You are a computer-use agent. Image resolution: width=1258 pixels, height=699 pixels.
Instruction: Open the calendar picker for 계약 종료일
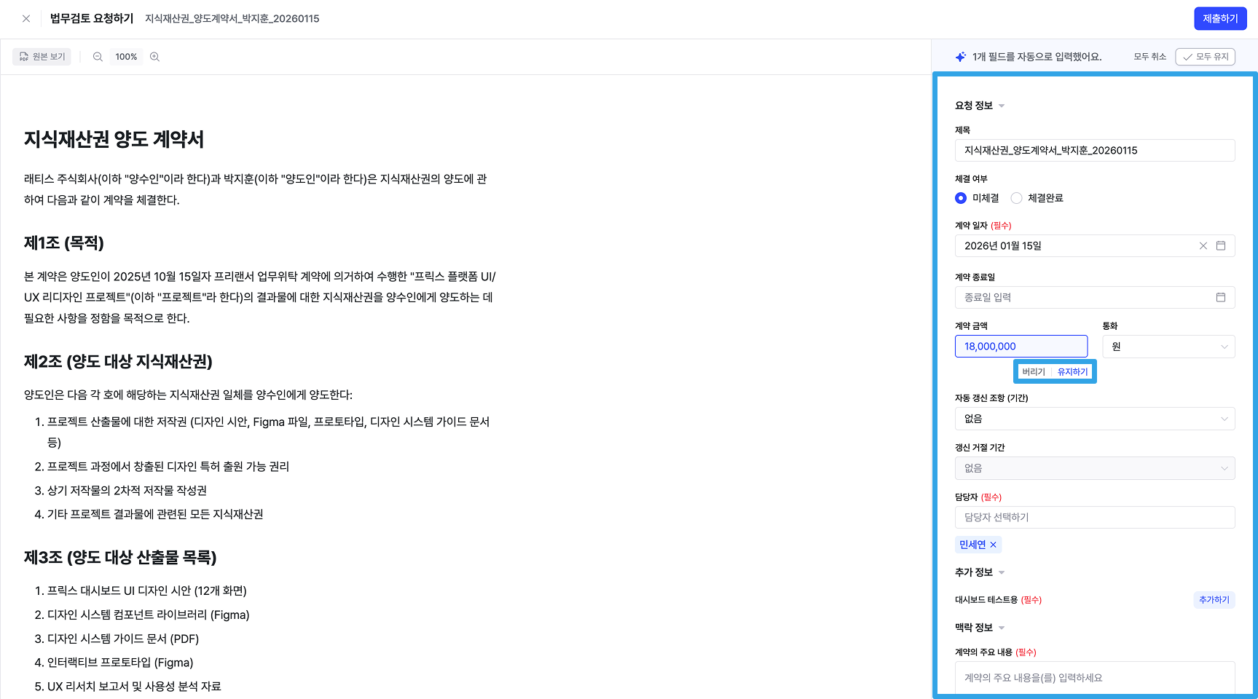(x=1221, y=297)
